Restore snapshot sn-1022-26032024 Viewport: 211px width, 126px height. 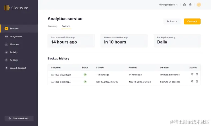tap(192, 81)
